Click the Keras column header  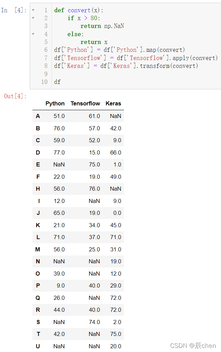pos(113,103)
